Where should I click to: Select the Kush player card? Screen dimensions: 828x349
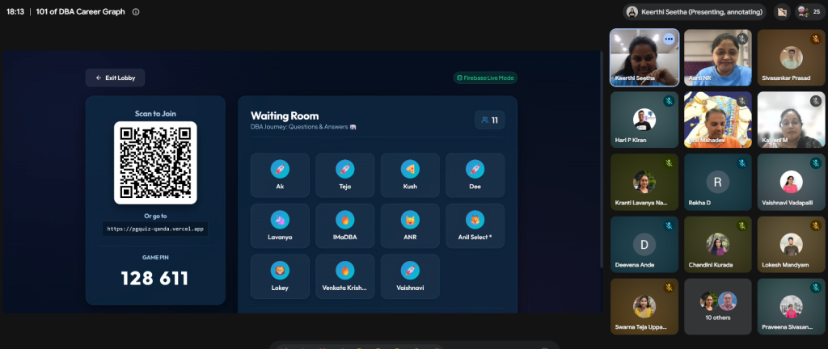pyautogui.click(x=410, y=175)
